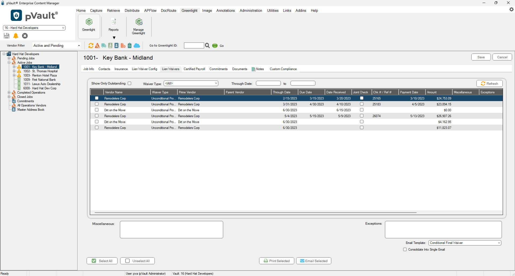Click the green delivery truck toolbar icon

coord(104,46)
